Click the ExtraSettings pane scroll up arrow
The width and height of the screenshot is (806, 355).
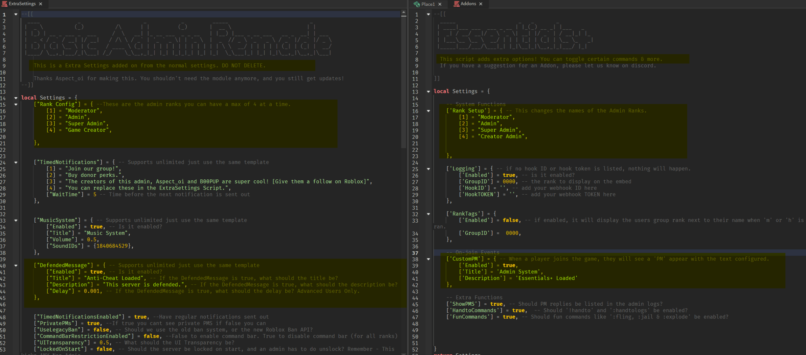pyautogui.click(x=404, y=12)
